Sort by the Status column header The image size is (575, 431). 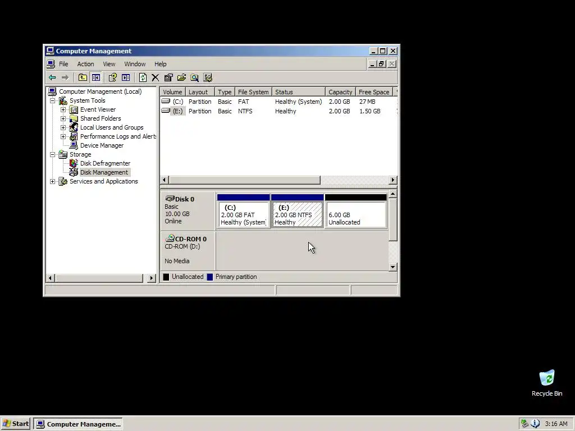coord(299,92)
